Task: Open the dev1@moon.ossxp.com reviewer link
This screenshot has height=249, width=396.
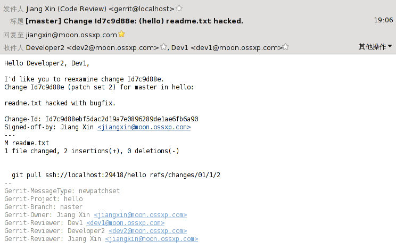Action: (x=125, y=223)
